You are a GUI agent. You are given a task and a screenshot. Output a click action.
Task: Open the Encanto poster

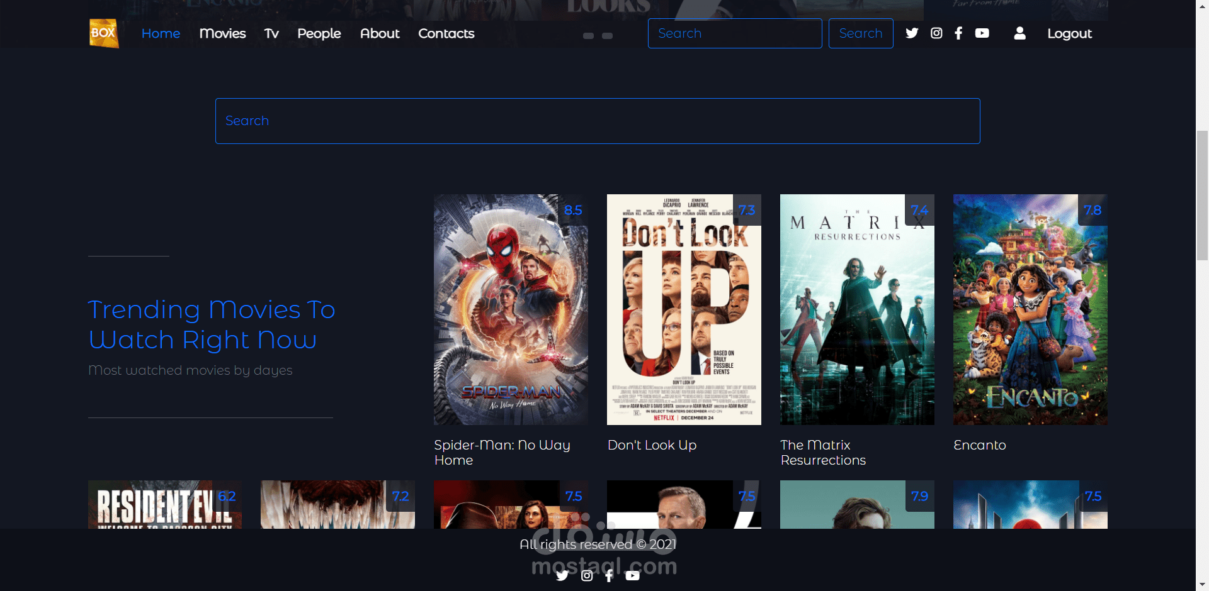click(1030, 309)
